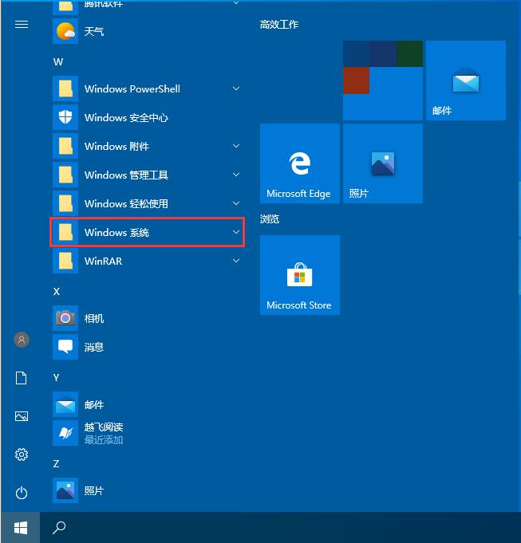Expand the Windows 管理工具 chevron
The height and width of the screenshot is (543, 521).
(x=236, y=175)
